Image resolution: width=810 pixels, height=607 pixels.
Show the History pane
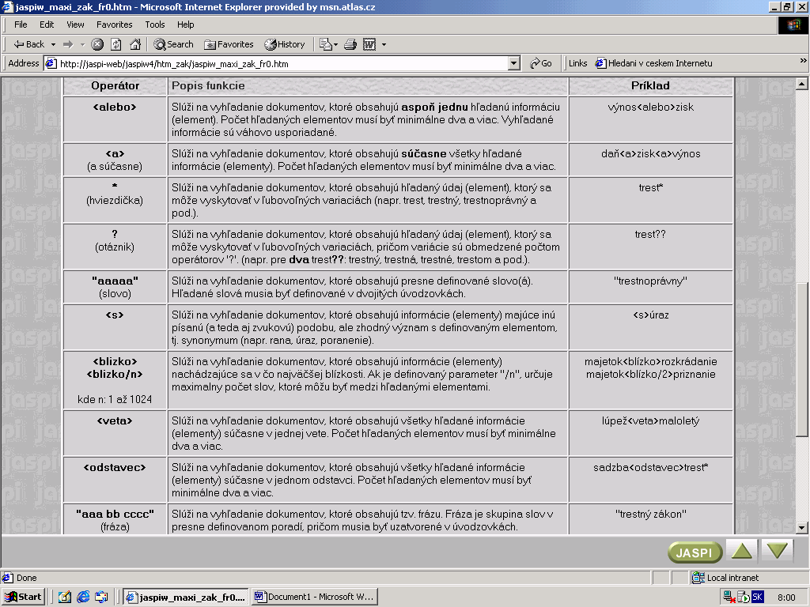(285, 44)
